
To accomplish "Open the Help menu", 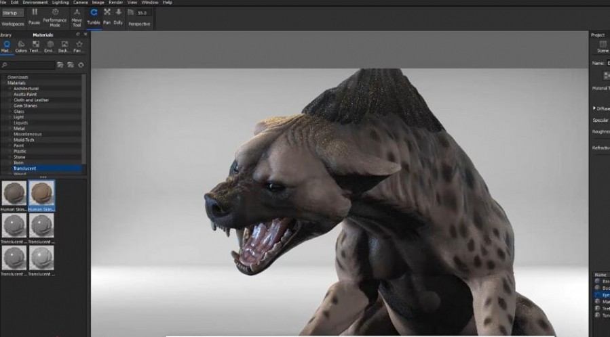I will [x=168, y=2].
